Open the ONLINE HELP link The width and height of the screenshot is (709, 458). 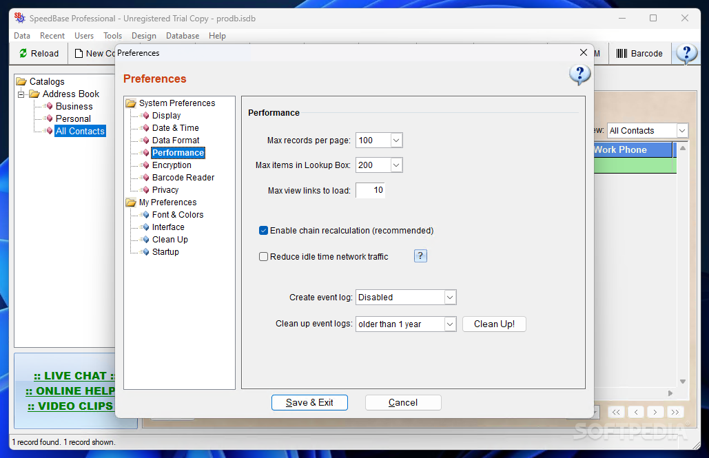coord(70,391)
